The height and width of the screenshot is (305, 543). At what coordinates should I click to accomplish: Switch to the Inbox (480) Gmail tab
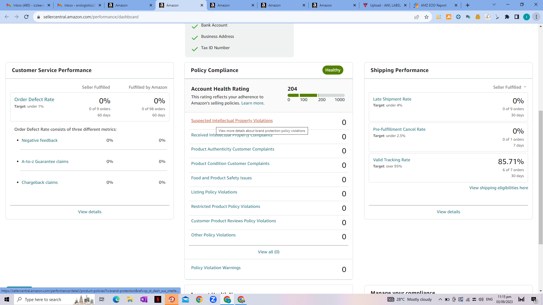(x=27, y=5)
